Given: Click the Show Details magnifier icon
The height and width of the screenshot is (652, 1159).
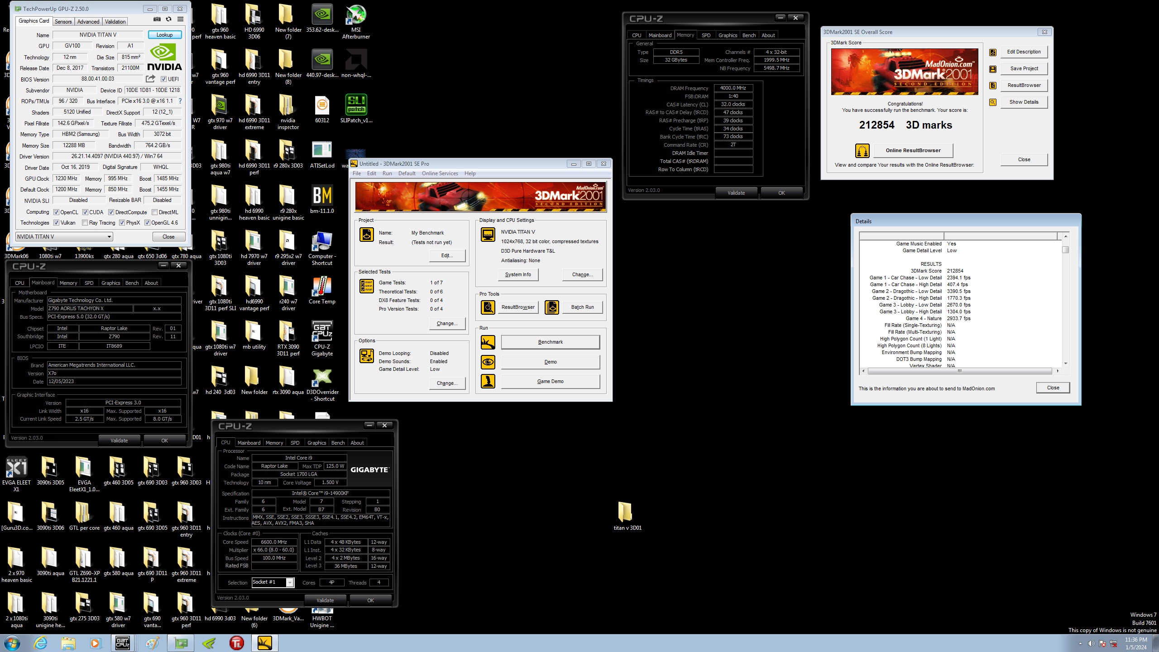Looking at the screenshot, I should (x=993, y=102).
